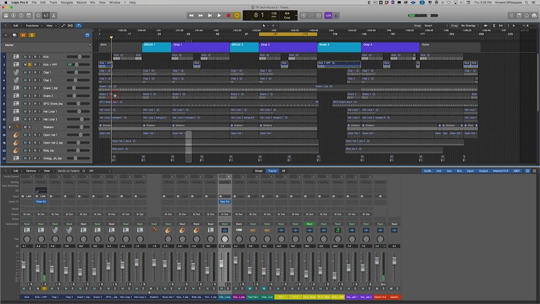This screenshot has height=304, width=540.
Task: Open the media Browsers icon
Action: pyautogui.click(x=534, y=16)
